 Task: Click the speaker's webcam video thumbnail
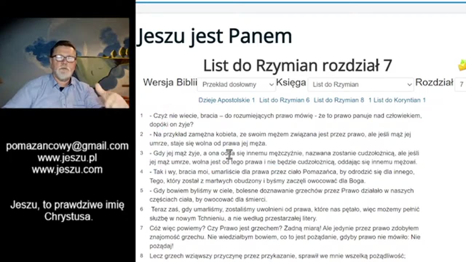[64, 63]
